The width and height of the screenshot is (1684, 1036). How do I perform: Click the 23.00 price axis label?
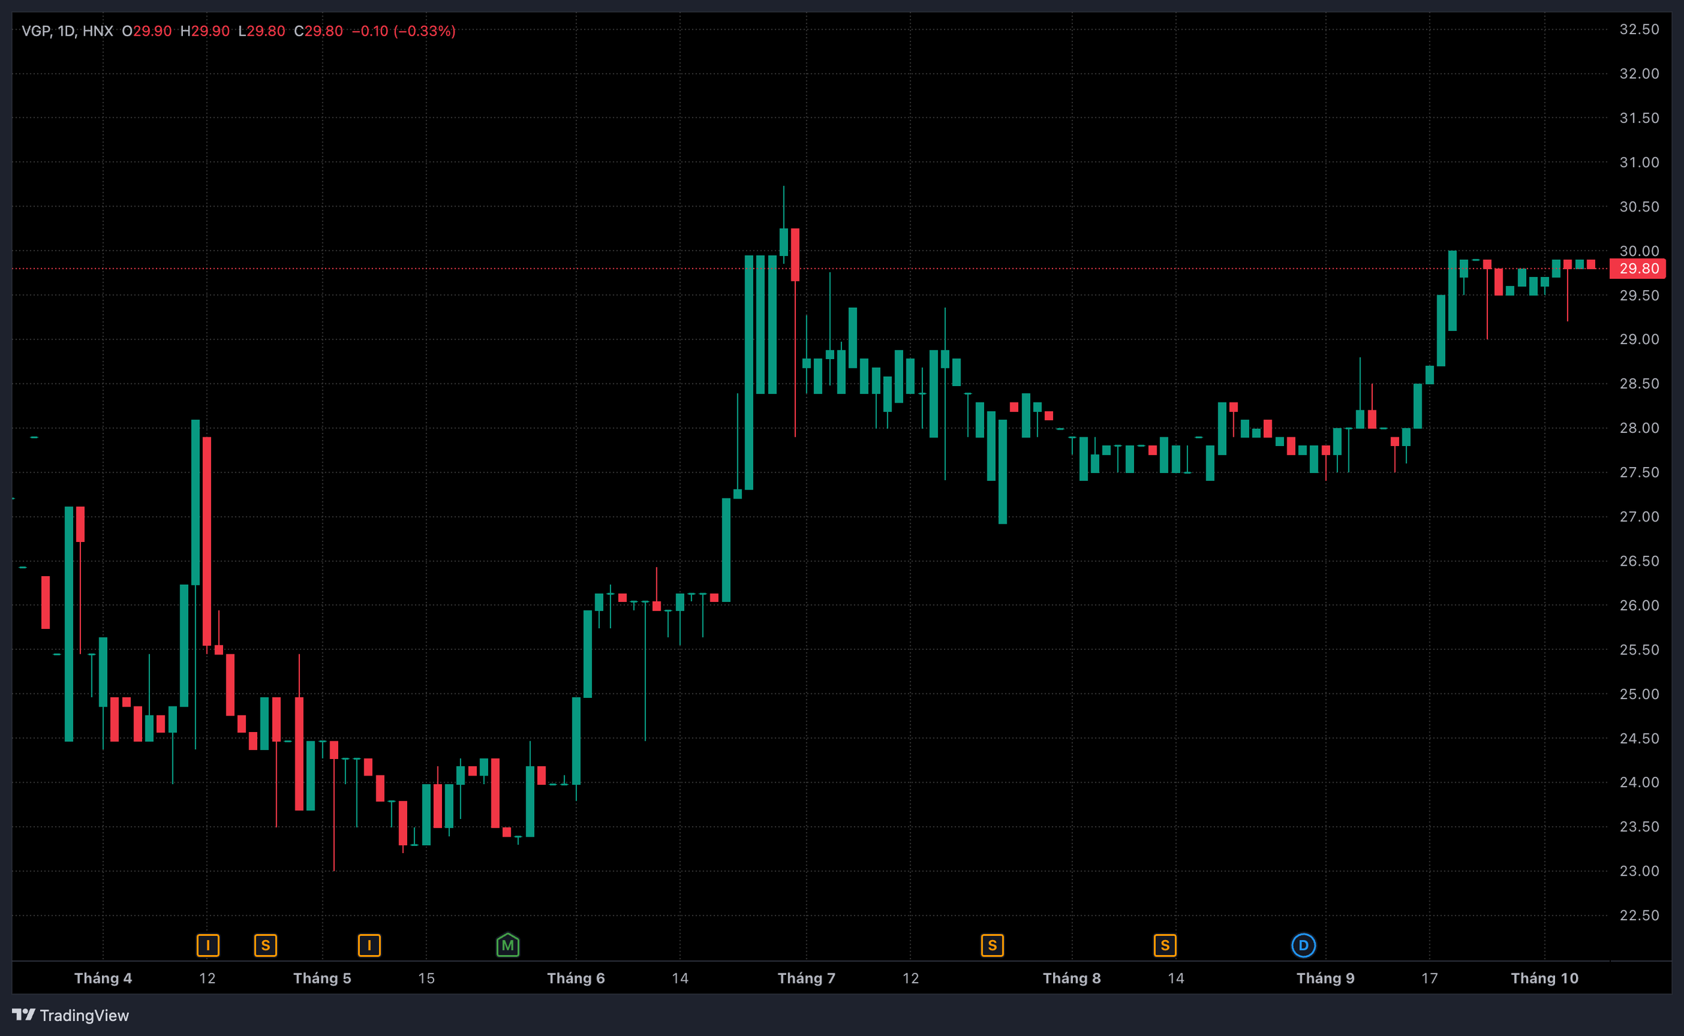[1639, 871]
